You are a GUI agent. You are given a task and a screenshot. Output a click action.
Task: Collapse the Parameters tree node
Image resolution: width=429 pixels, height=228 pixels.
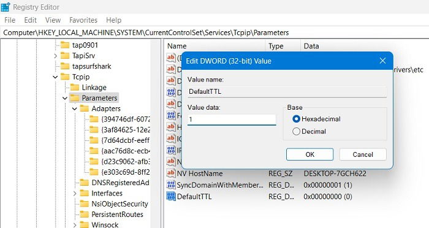[x=65, y=98]
